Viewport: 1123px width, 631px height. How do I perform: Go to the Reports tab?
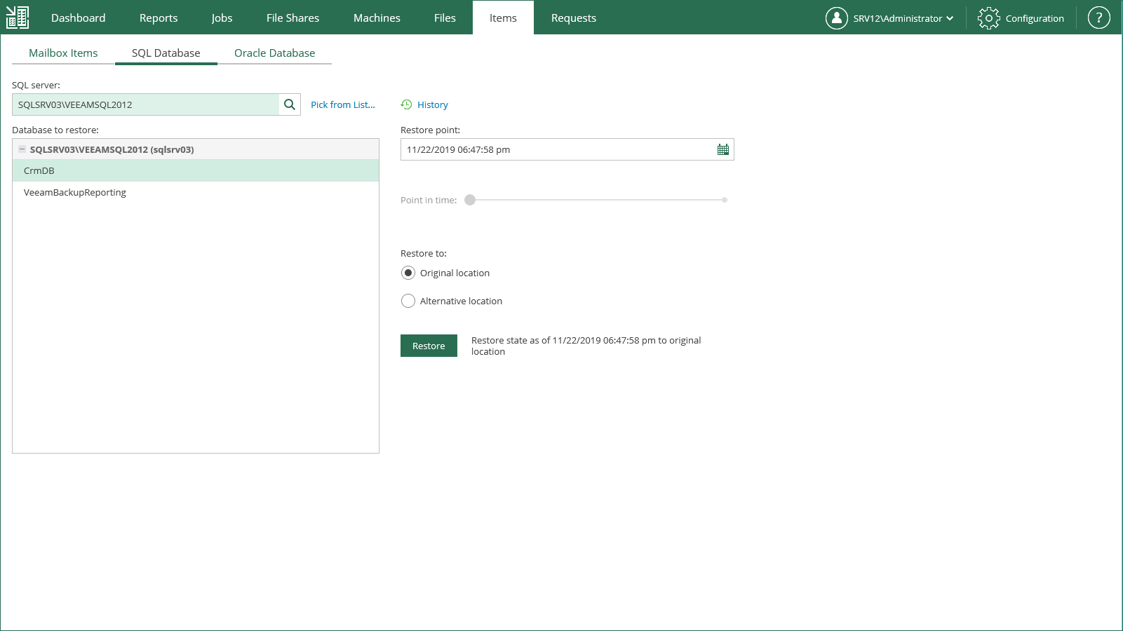click(159, 18)
